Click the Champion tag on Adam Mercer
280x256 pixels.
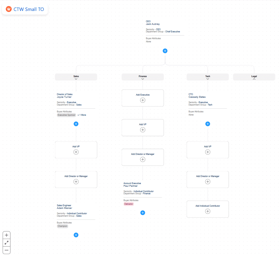(x=62, y=226)
